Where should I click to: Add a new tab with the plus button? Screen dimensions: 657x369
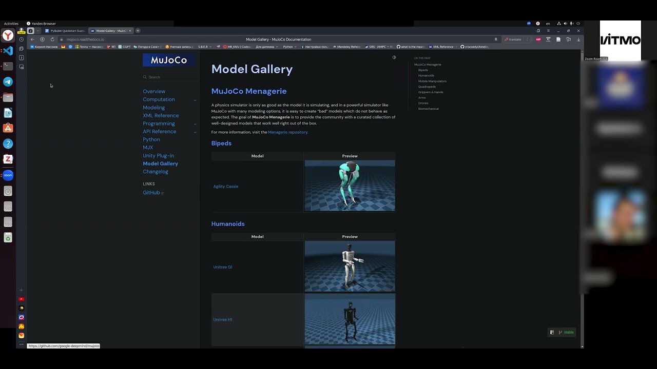tap(138, 31)
